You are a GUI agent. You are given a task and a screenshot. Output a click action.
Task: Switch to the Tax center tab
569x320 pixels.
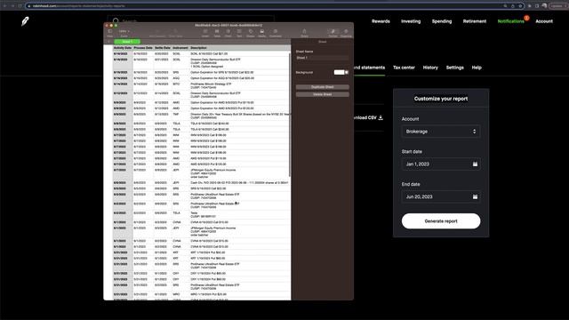click(x=404, y=68)
